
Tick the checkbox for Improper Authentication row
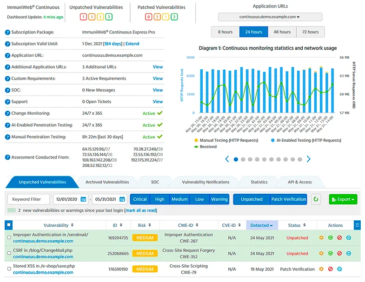9,238
